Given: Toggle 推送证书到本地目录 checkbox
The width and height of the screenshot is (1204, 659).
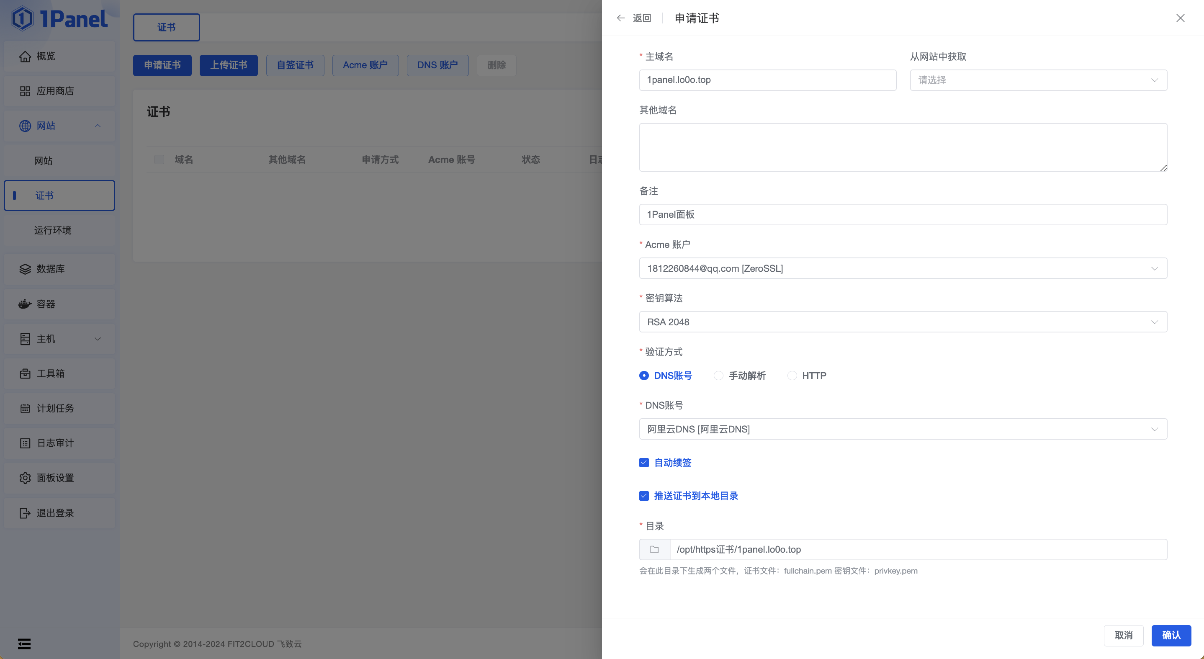Looking at the screenshot, I should (x=644, y=496).
